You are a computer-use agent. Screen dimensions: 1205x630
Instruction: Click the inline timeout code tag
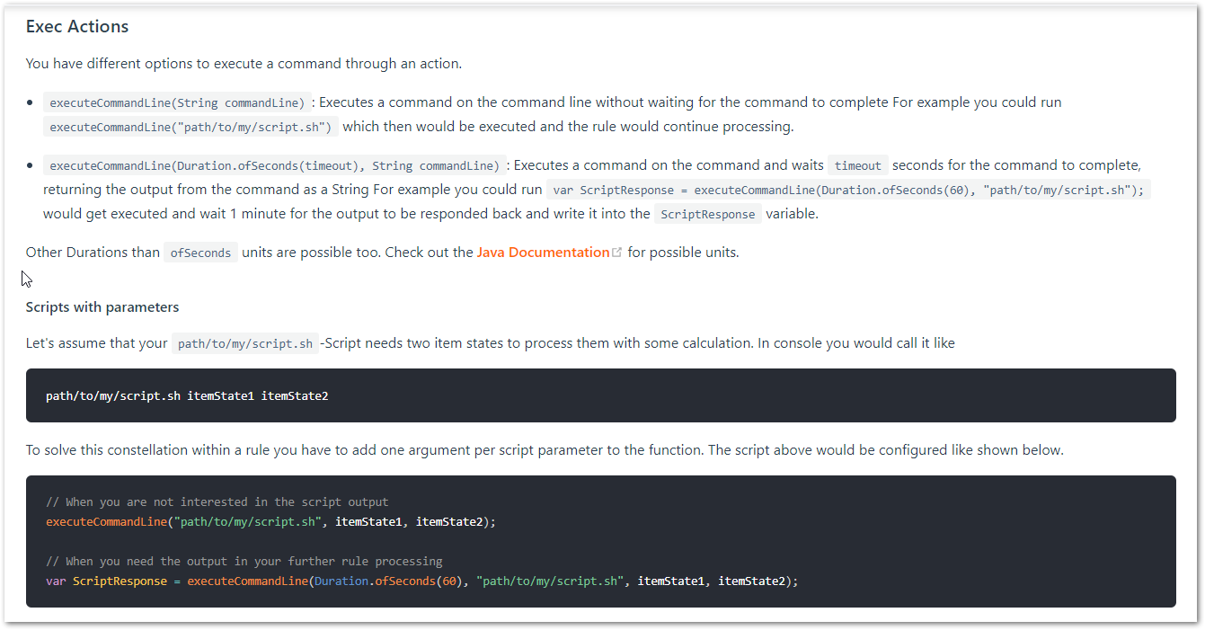click(857, 165)
